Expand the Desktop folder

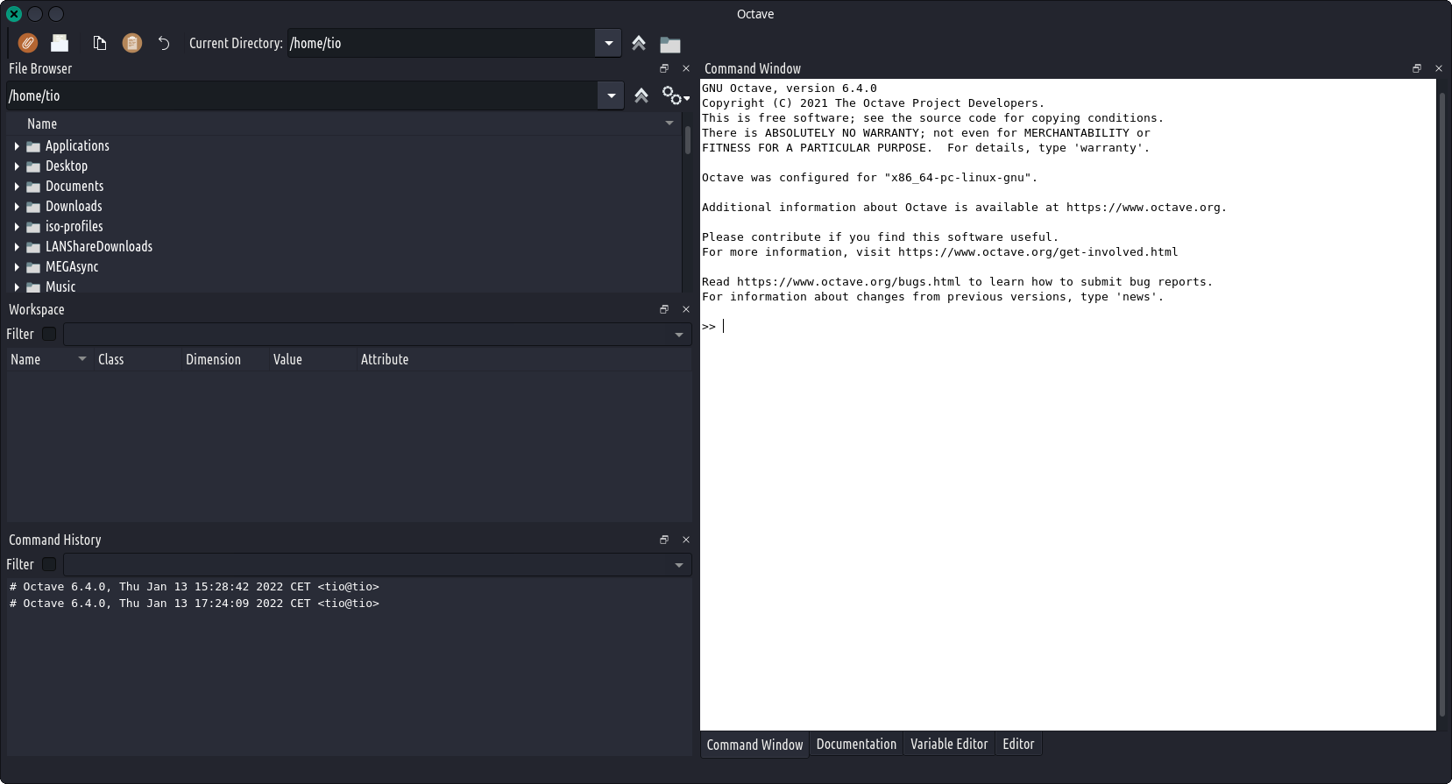pos(17,166)
